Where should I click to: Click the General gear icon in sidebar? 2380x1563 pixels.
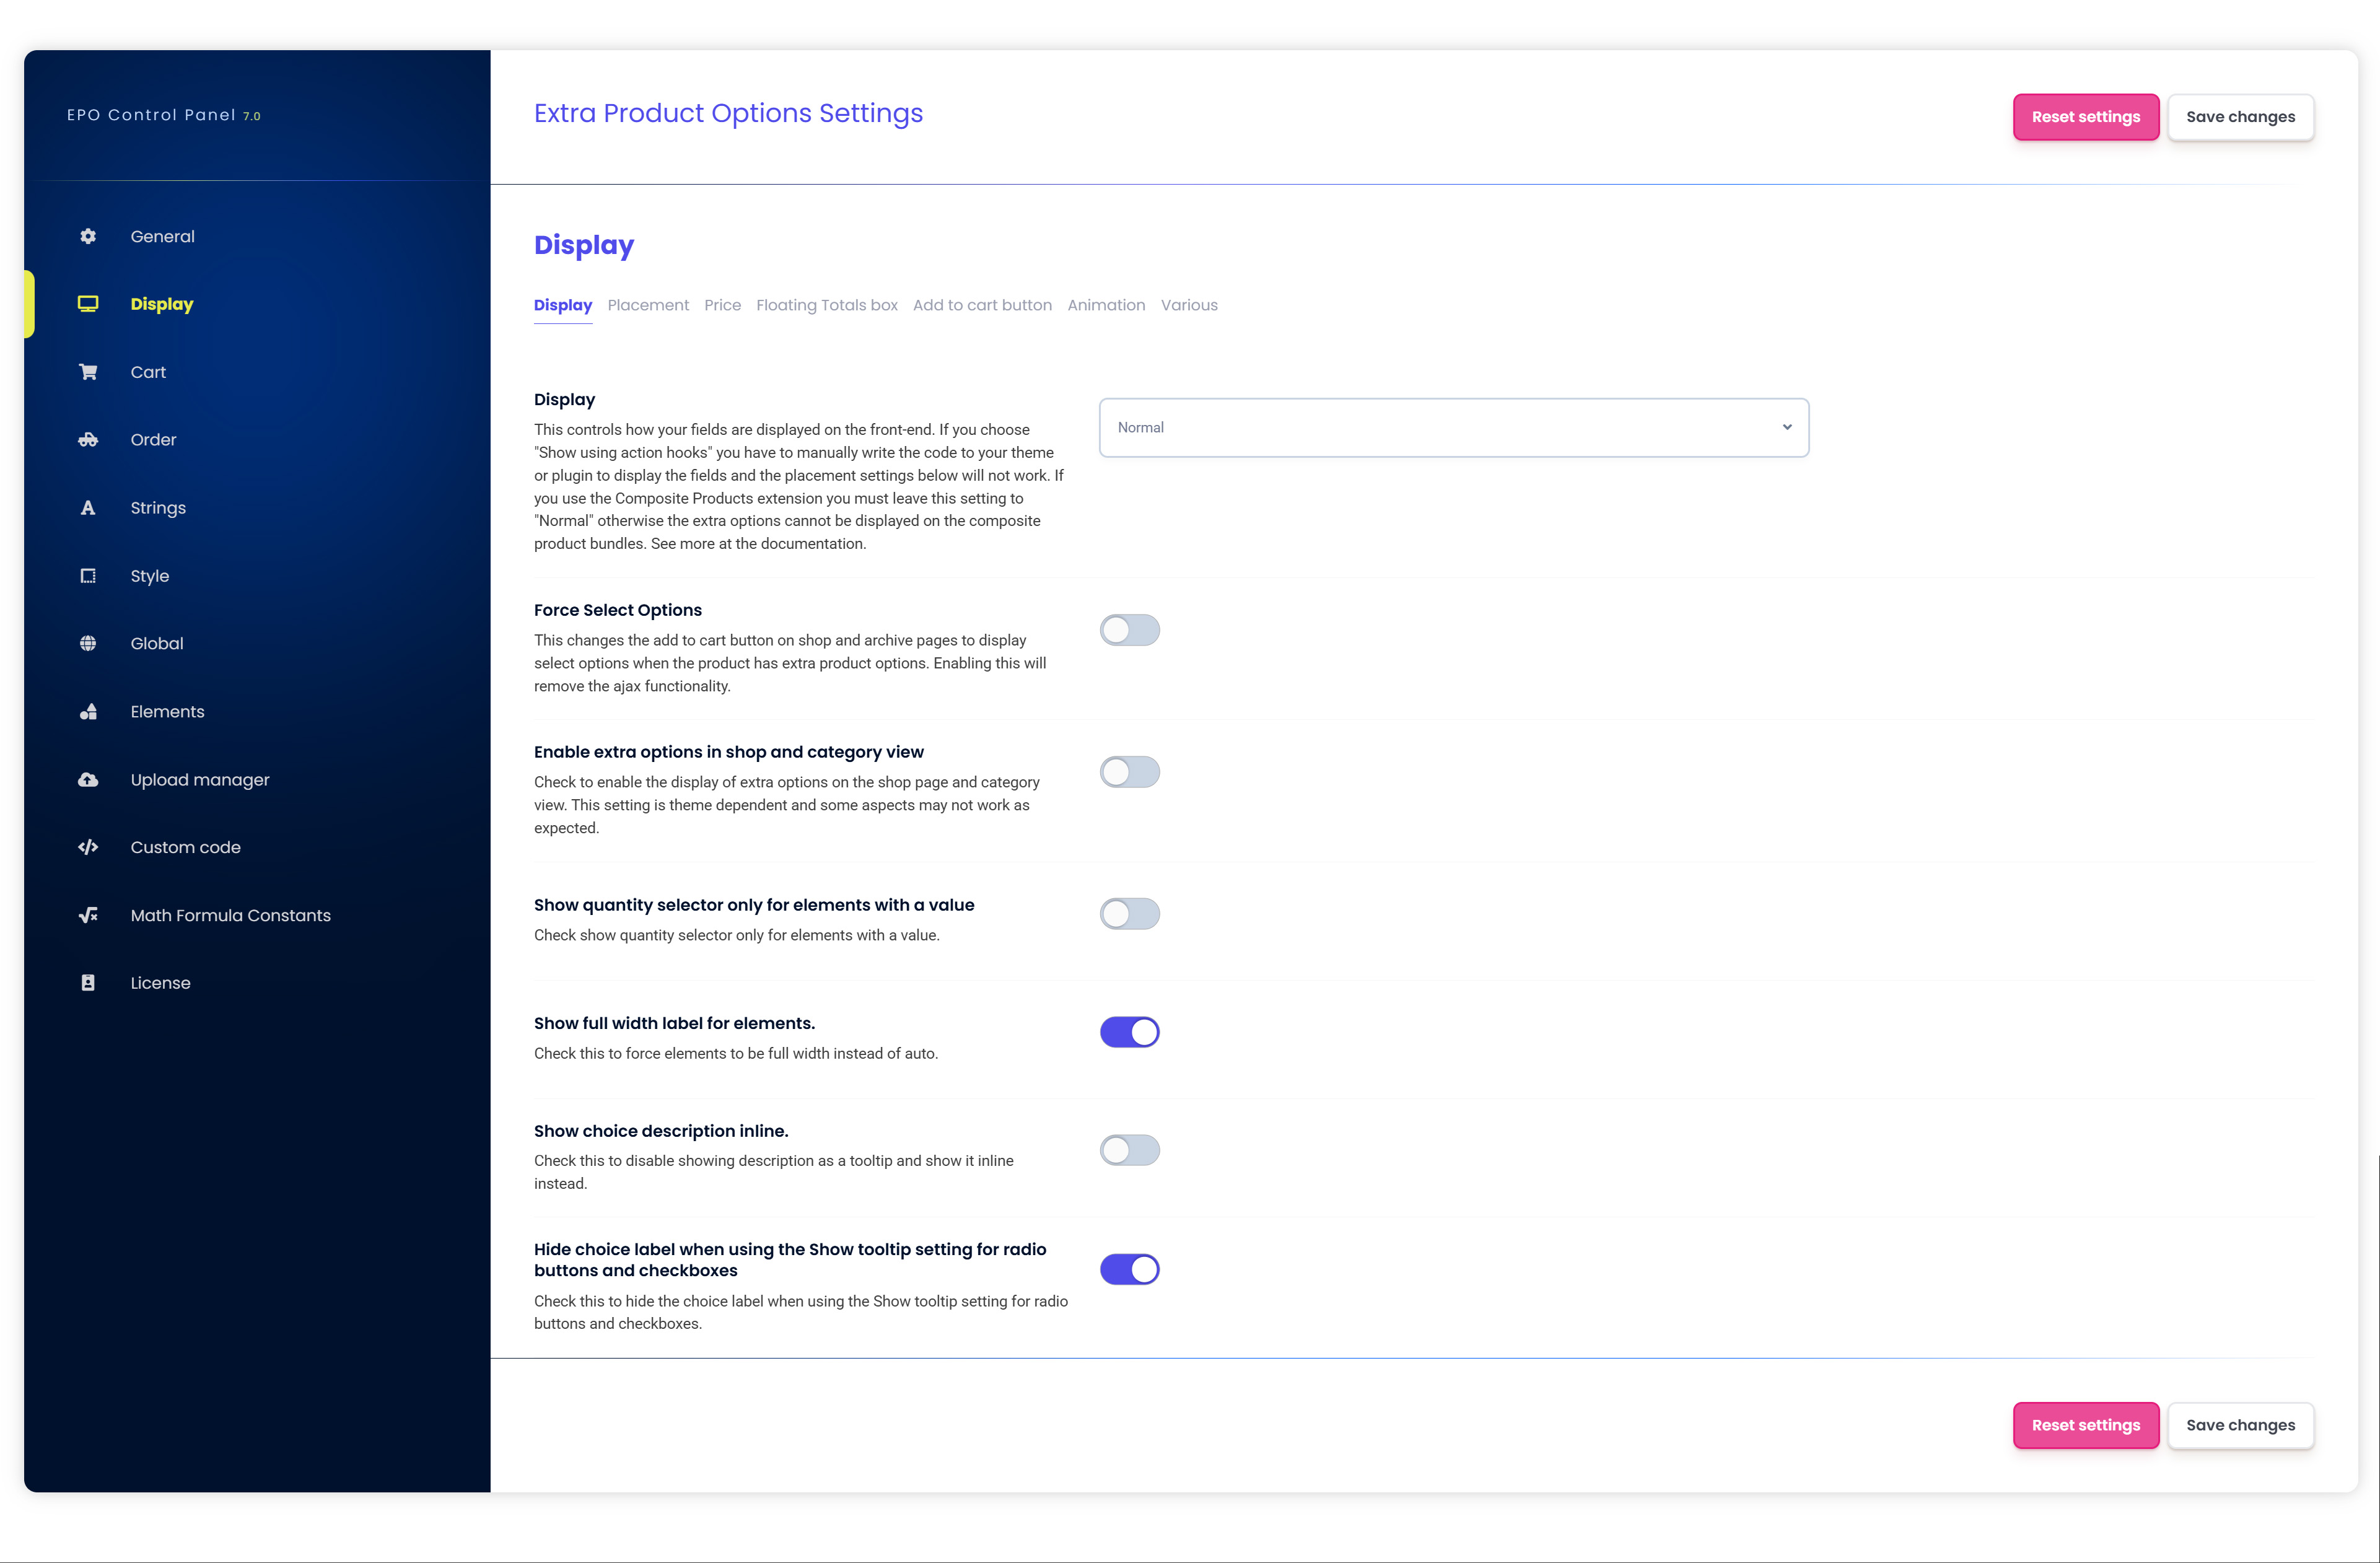pos(88,236)
